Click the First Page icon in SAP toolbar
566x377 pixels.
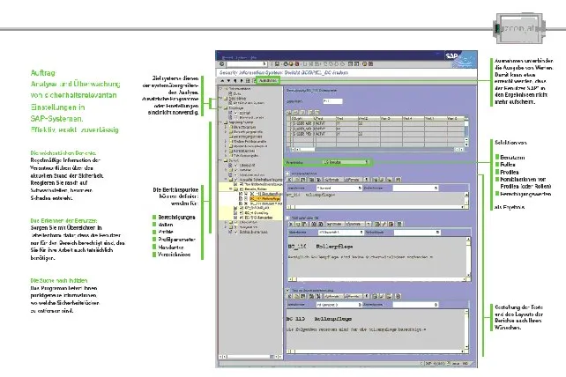326,63
